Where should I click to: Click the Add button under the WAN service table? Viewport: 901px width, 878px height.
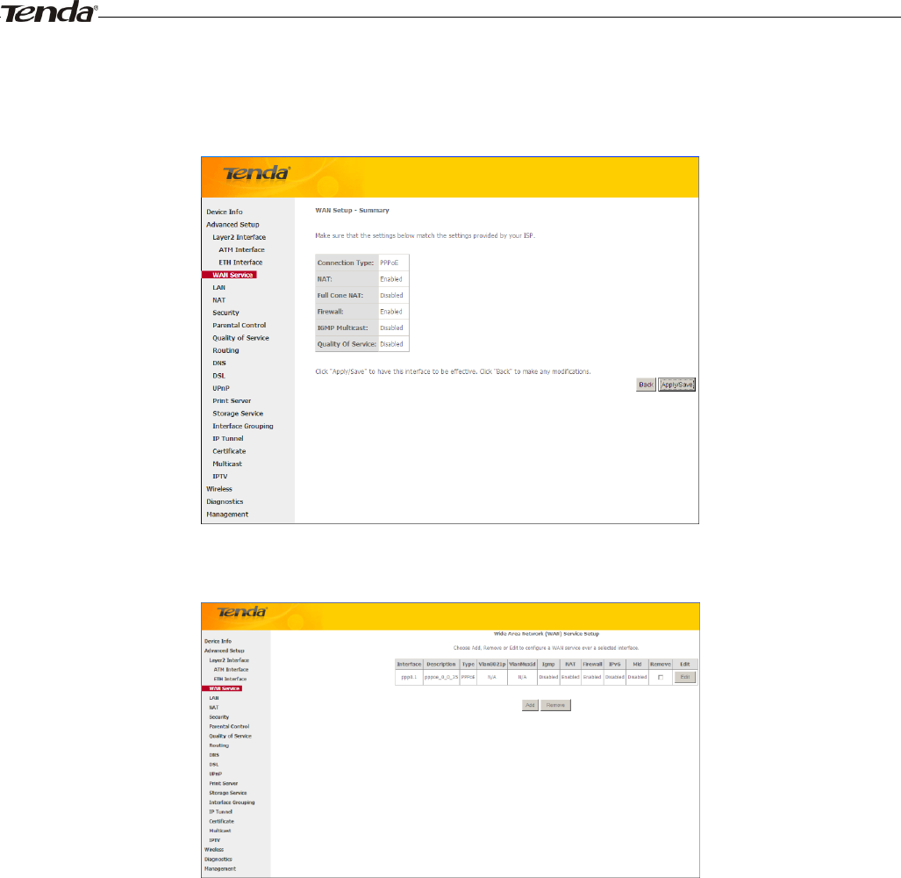pos(530,705)
